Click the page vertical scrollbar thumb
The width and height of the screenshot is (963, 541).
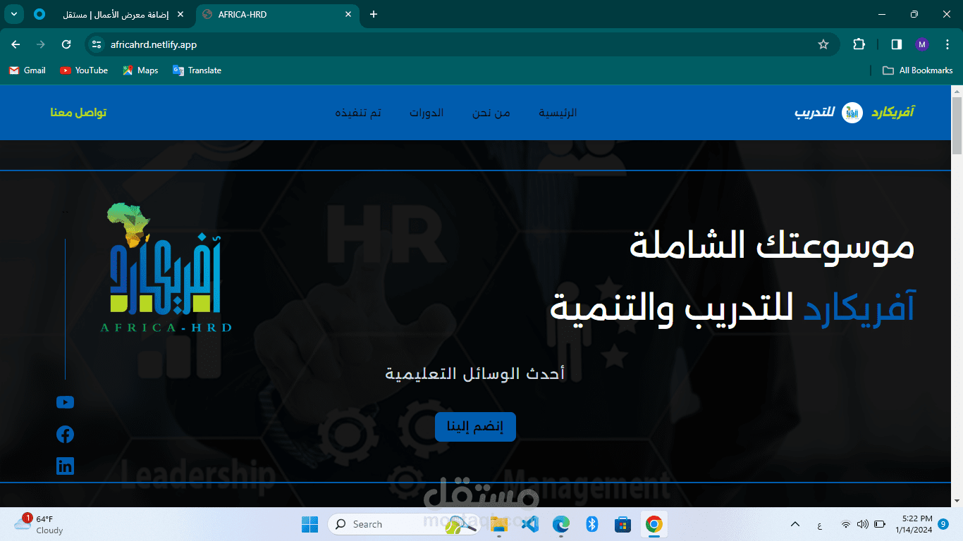[x=957, y=125]
